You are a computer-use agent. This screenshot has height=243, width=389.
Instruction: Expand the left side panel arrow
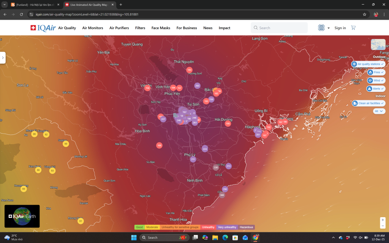click(3, 58)
